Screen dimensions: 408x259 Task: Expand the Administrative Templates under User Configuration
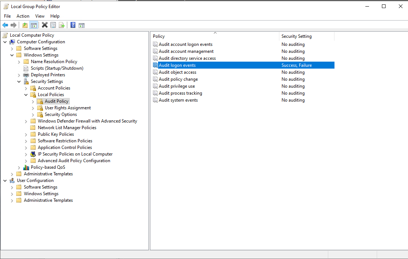click(12, 200)
